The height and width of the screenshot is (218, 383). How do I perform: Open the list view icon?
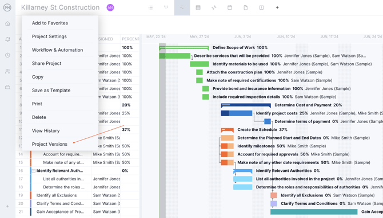[x=150, y=7]
